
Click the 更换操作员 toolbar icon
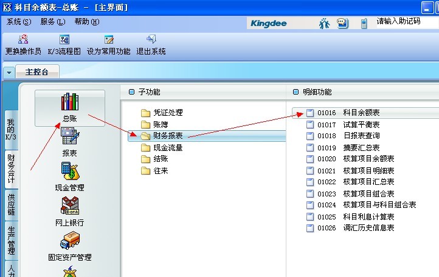click(x=23, y=39)
